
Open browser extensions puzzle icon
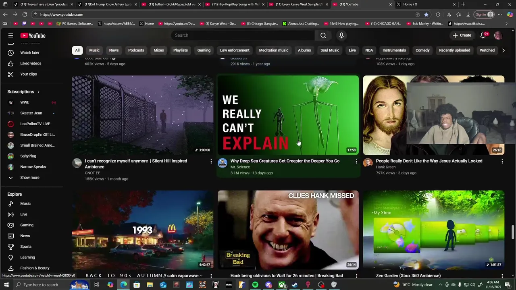tap(438, 14)
